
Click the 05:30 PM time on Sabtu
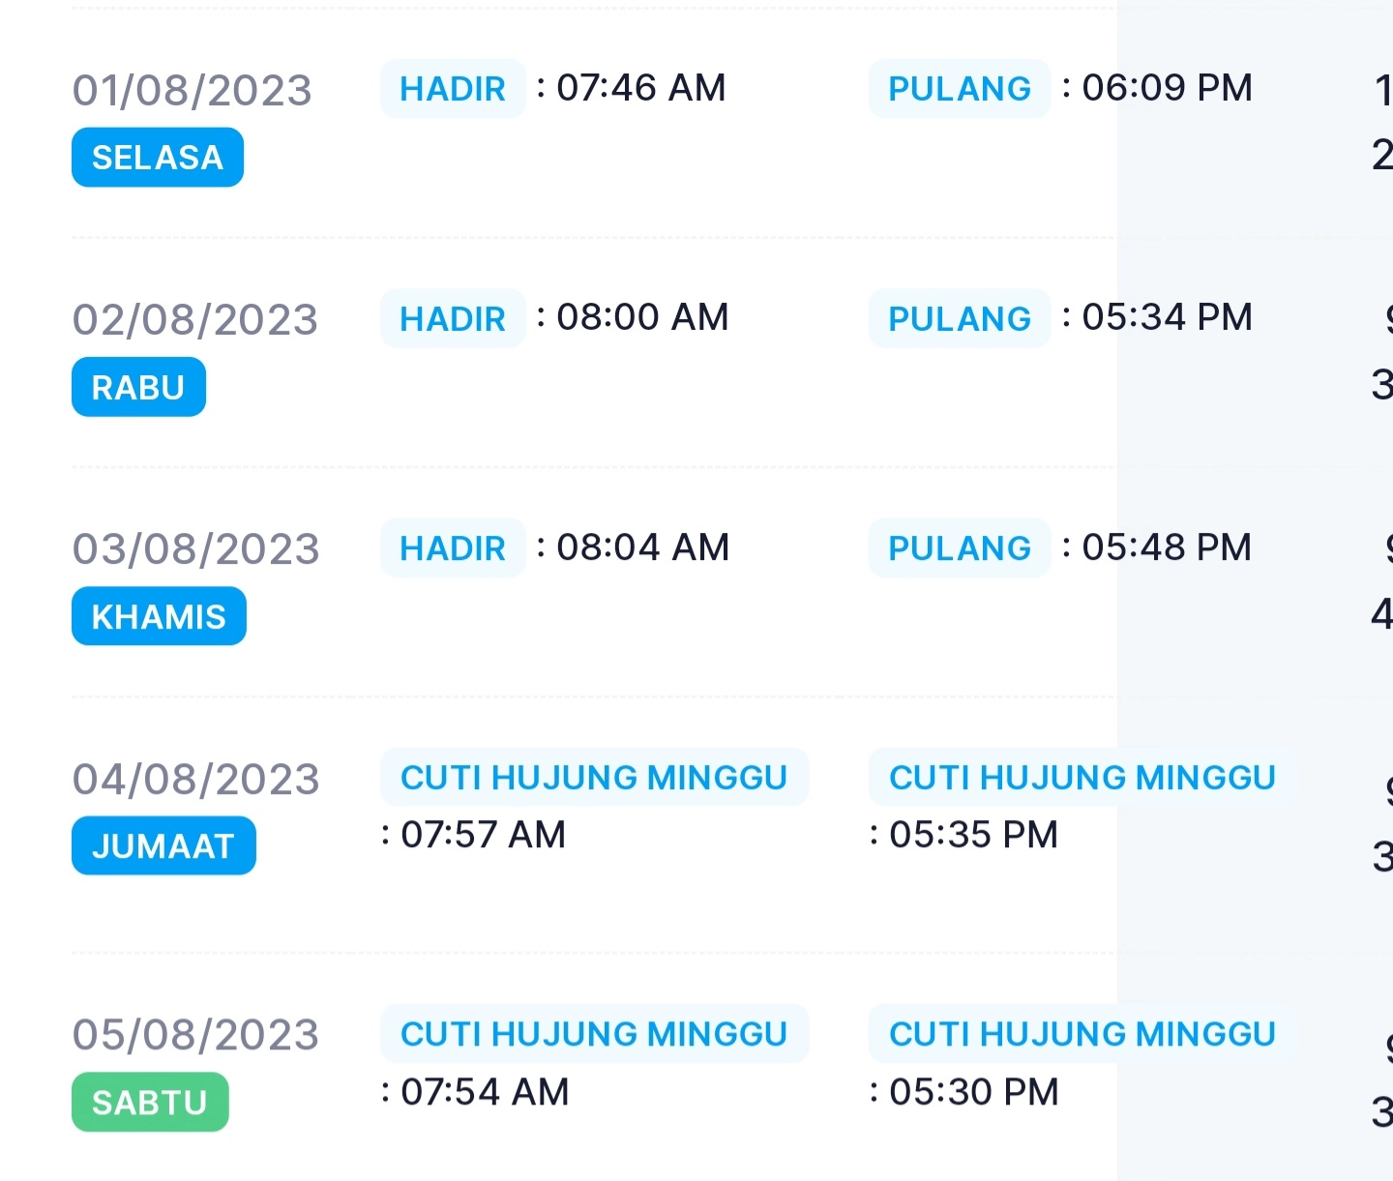point(974,1092)
